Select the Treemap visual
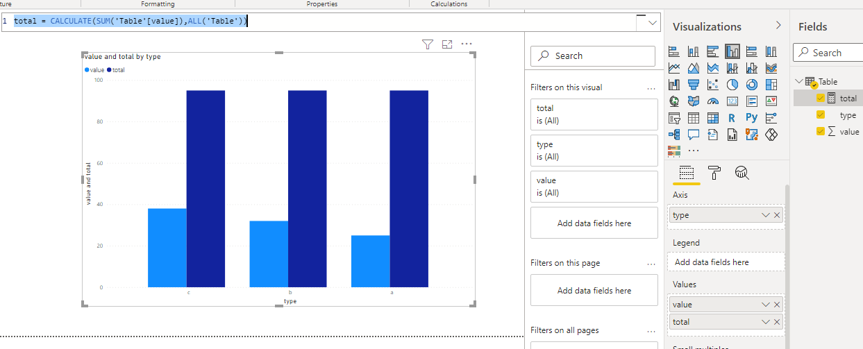This screenshot has height=349, width=863. click(771, 85)
